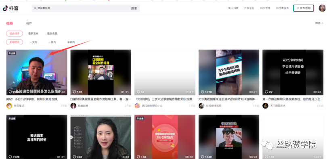Open the sunglasses man video thumbnail
Image resolution: width=327 pixels, height=159 pixels.
tap(229, 137)
